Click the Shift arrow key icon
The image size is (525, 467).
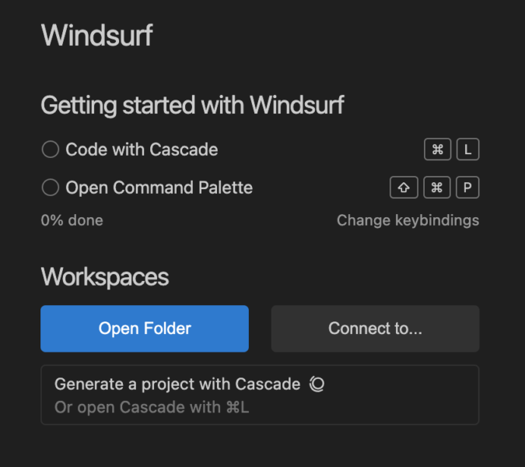404,188
